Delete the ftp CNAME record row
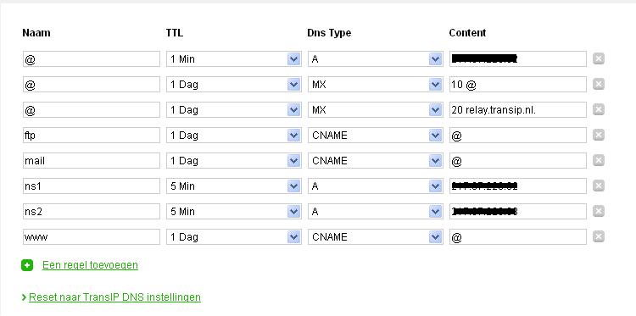636x316 pixels. [x=599, y=135]
